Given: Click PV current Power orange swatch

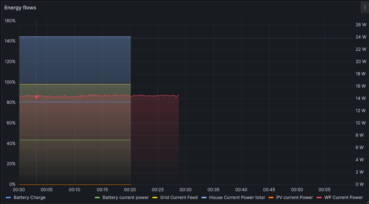Looking at the screenshot, I should tap(271, 198).
